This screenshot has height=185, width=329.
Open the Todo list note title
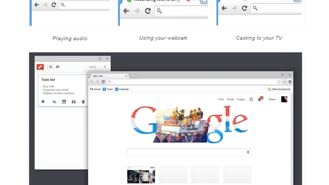tap(48, 80)
